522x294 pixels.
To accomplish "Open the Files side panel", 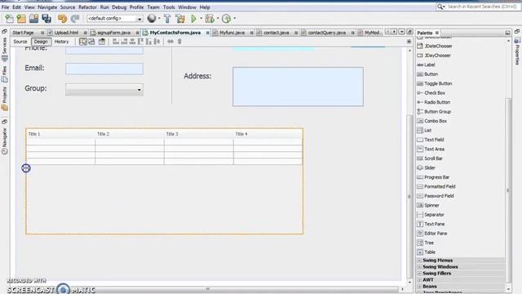I will (4, 74).
